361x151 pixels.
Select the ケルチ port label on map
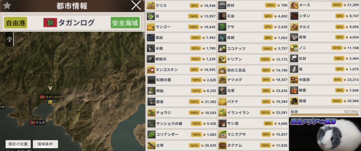point(38,123)
